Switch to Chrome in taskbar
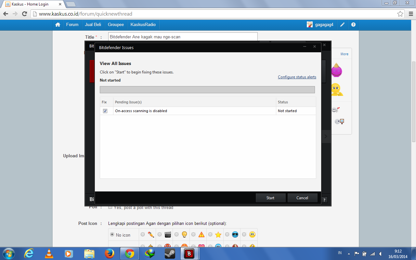 click(130, 253)
